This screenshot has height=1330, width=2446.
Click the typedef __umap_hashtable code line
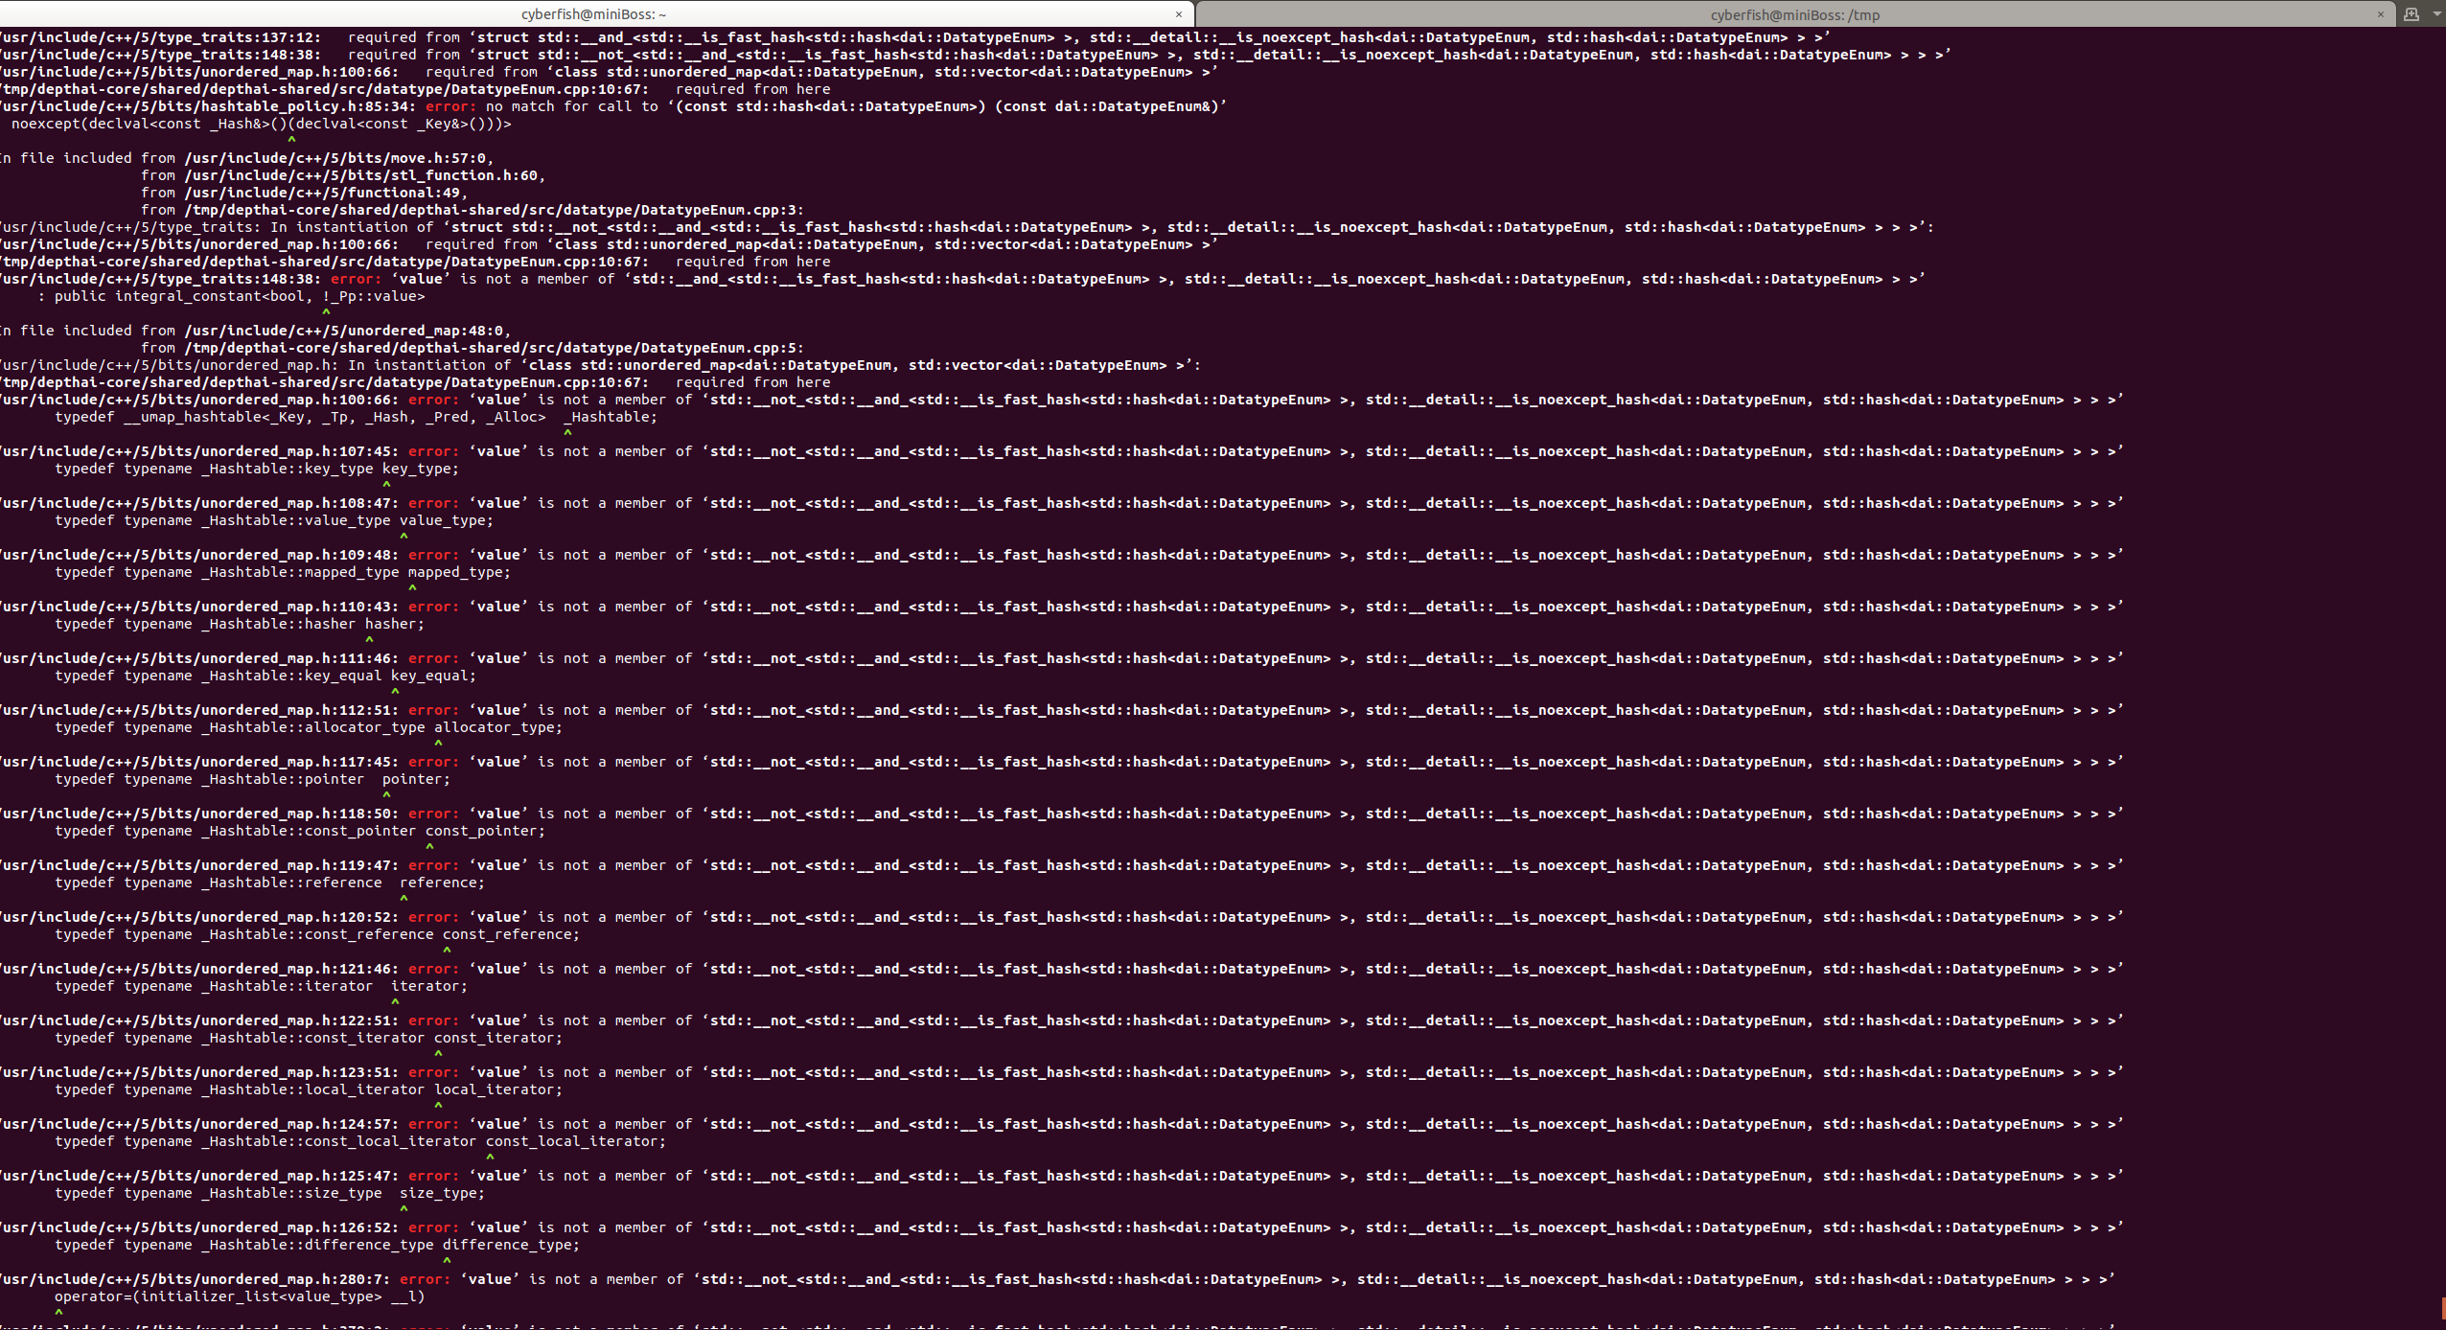(x=355, y=417)
